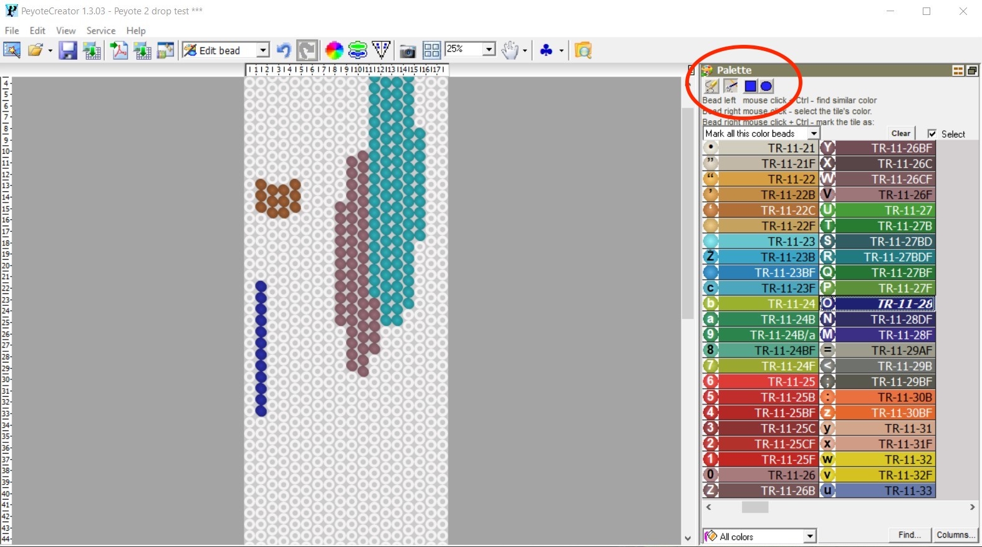Open the Service menu
The image size is (982, 547).
(100, 31)
